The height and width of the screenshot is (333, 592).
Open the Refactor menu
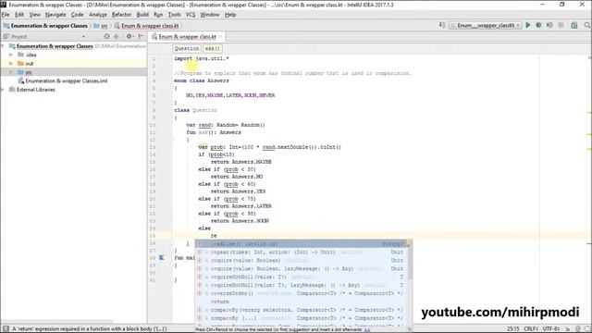click(121, 15)
